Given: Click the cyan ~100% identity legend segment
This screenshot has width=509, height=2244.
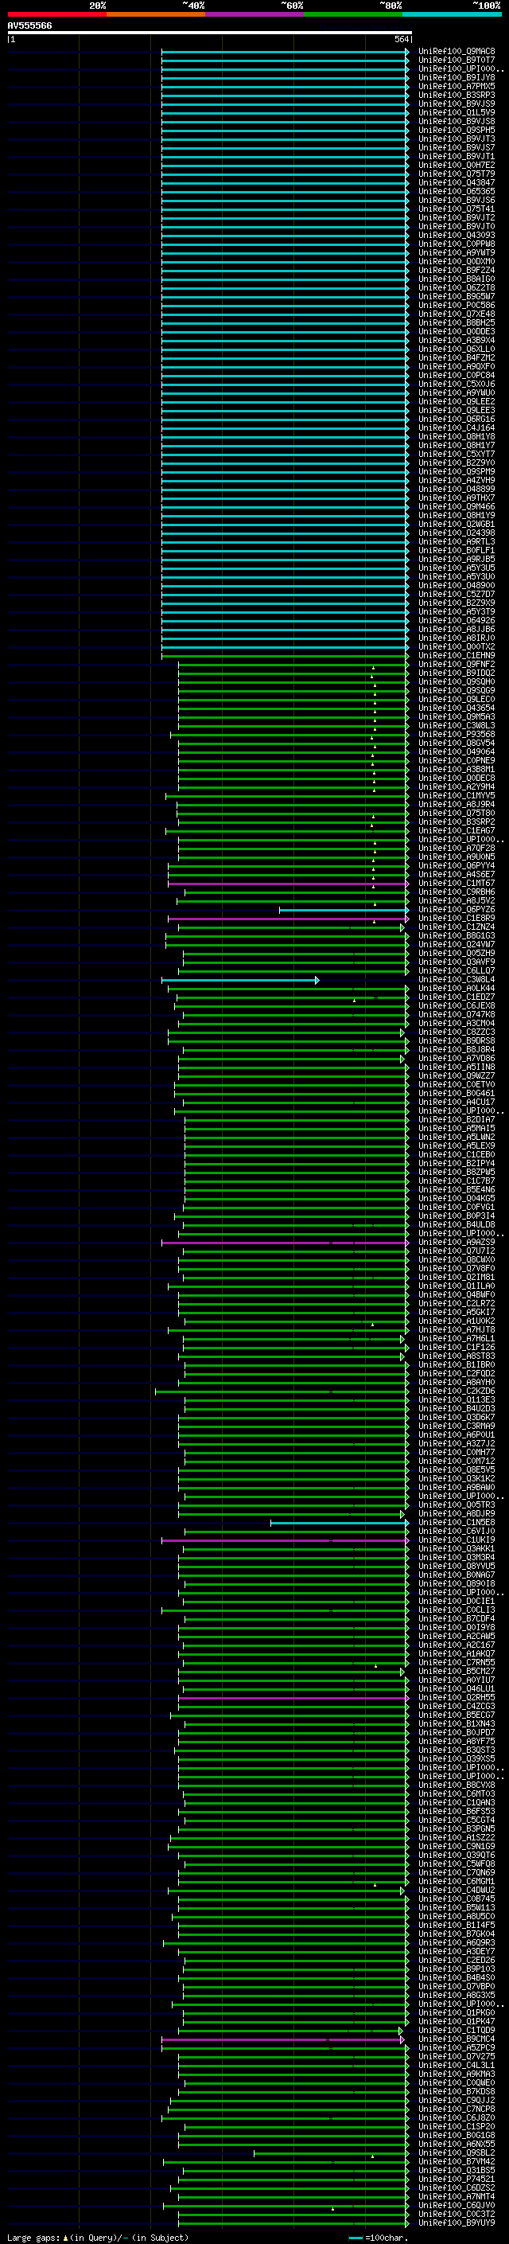Looking at the screenshot, I should tap(452, 14).
